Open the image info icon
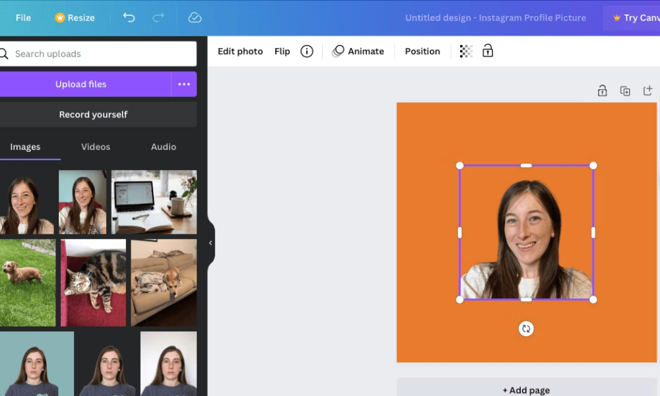 307,51
